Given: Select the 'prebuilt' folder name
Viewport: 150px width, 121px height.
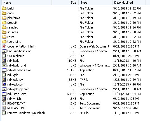Looking at the screenshot, I should coord(12,23).
